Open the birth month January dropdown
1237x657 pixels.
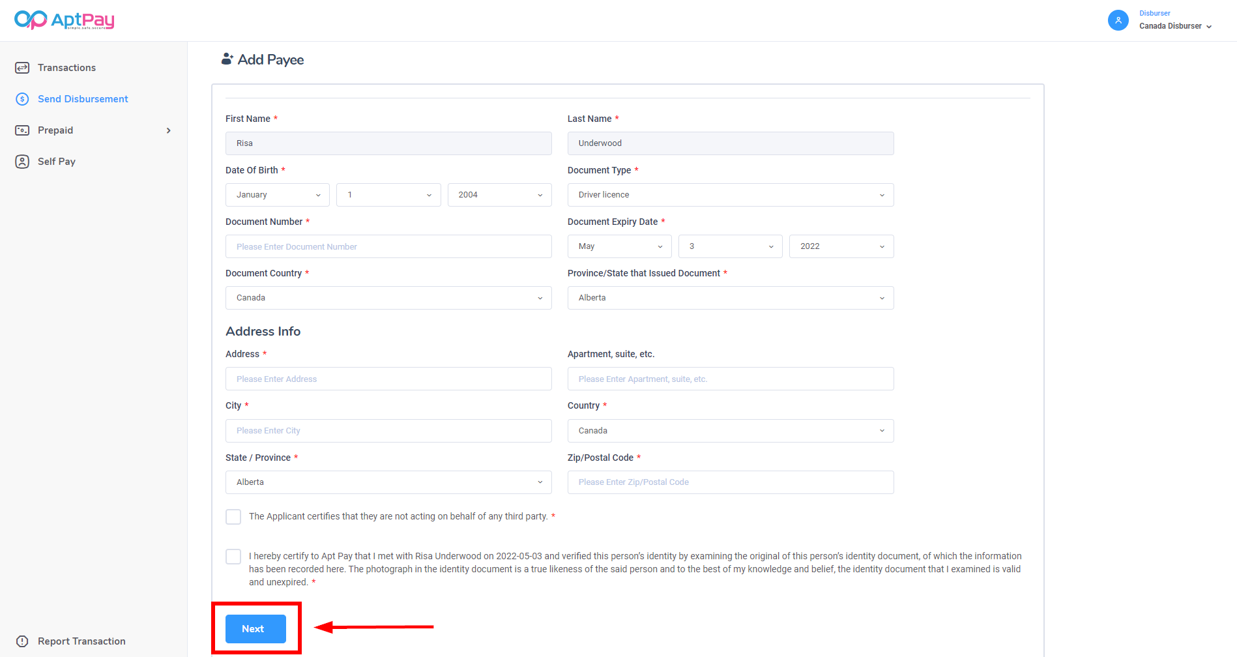278,195
